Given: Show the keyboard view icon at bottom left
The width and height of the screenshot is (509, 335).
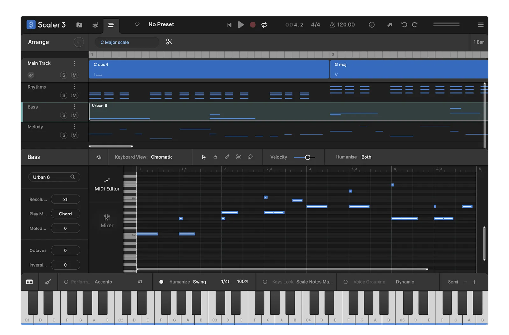Looking at the screenshot, I should (30, 282).
